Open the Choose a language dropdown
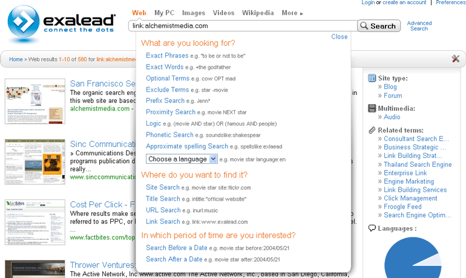466x278 pixels. pos(182,159)
